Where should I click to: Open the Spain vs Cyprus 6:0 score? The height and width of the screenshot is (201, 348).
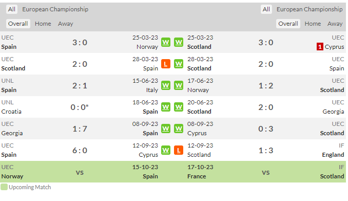click(80, 150)
